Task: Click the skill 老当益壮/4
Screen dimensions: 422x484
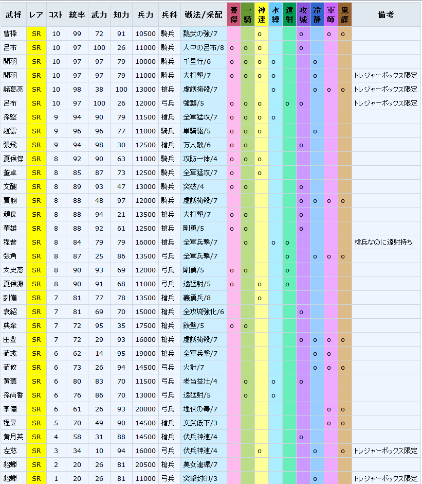Action: tap(200, 381)
